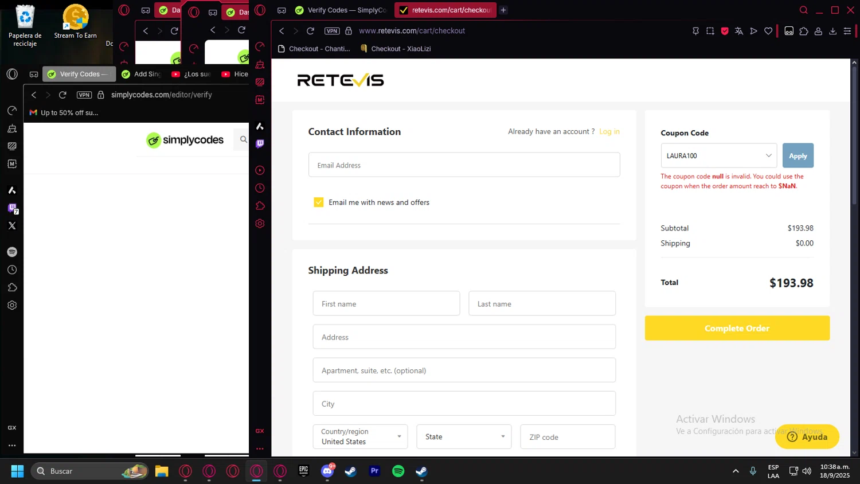Open the Checkout - Chanti... bookmark
This screenshot has width=860, height=484.
[x=314, y=49]
